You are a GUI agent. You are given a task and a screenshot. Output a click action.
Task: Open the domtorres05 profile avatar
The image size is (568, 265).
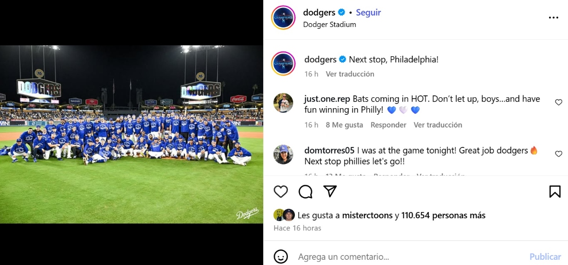tap(284, 154)
